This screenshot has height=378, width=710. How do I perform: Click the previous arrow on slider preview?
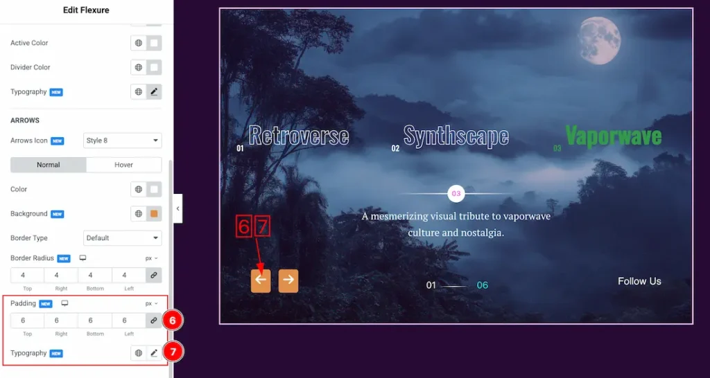tap(261, 280)
